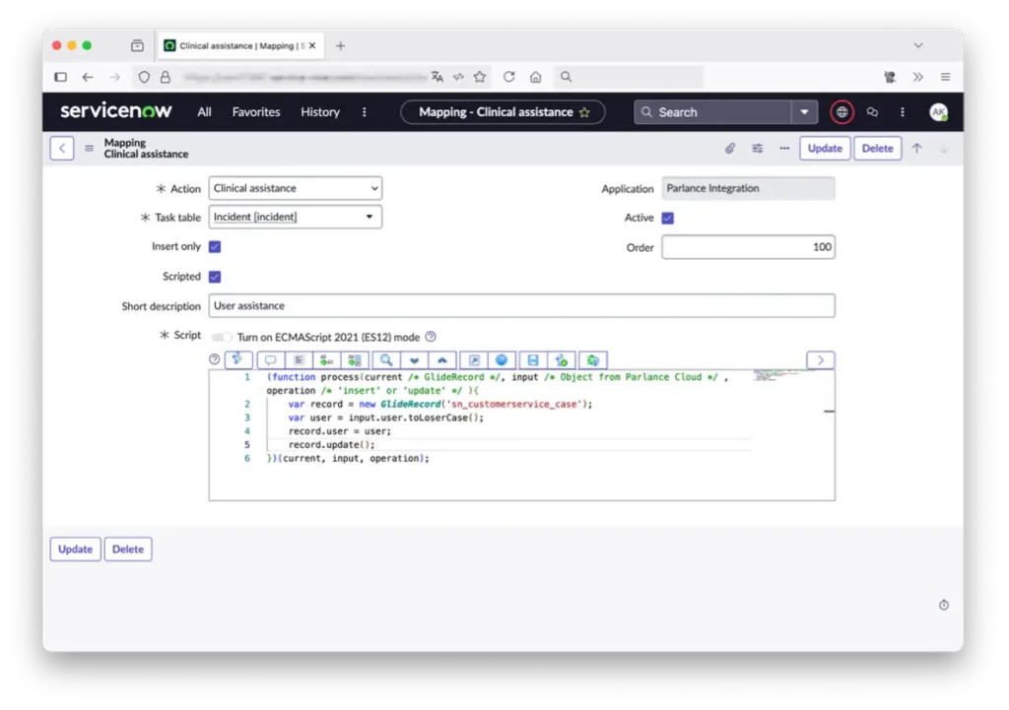Viewport: 1009px width, 710px height.
Task: Open the attachments paperclip icon
Action: (x=730, y=149)
